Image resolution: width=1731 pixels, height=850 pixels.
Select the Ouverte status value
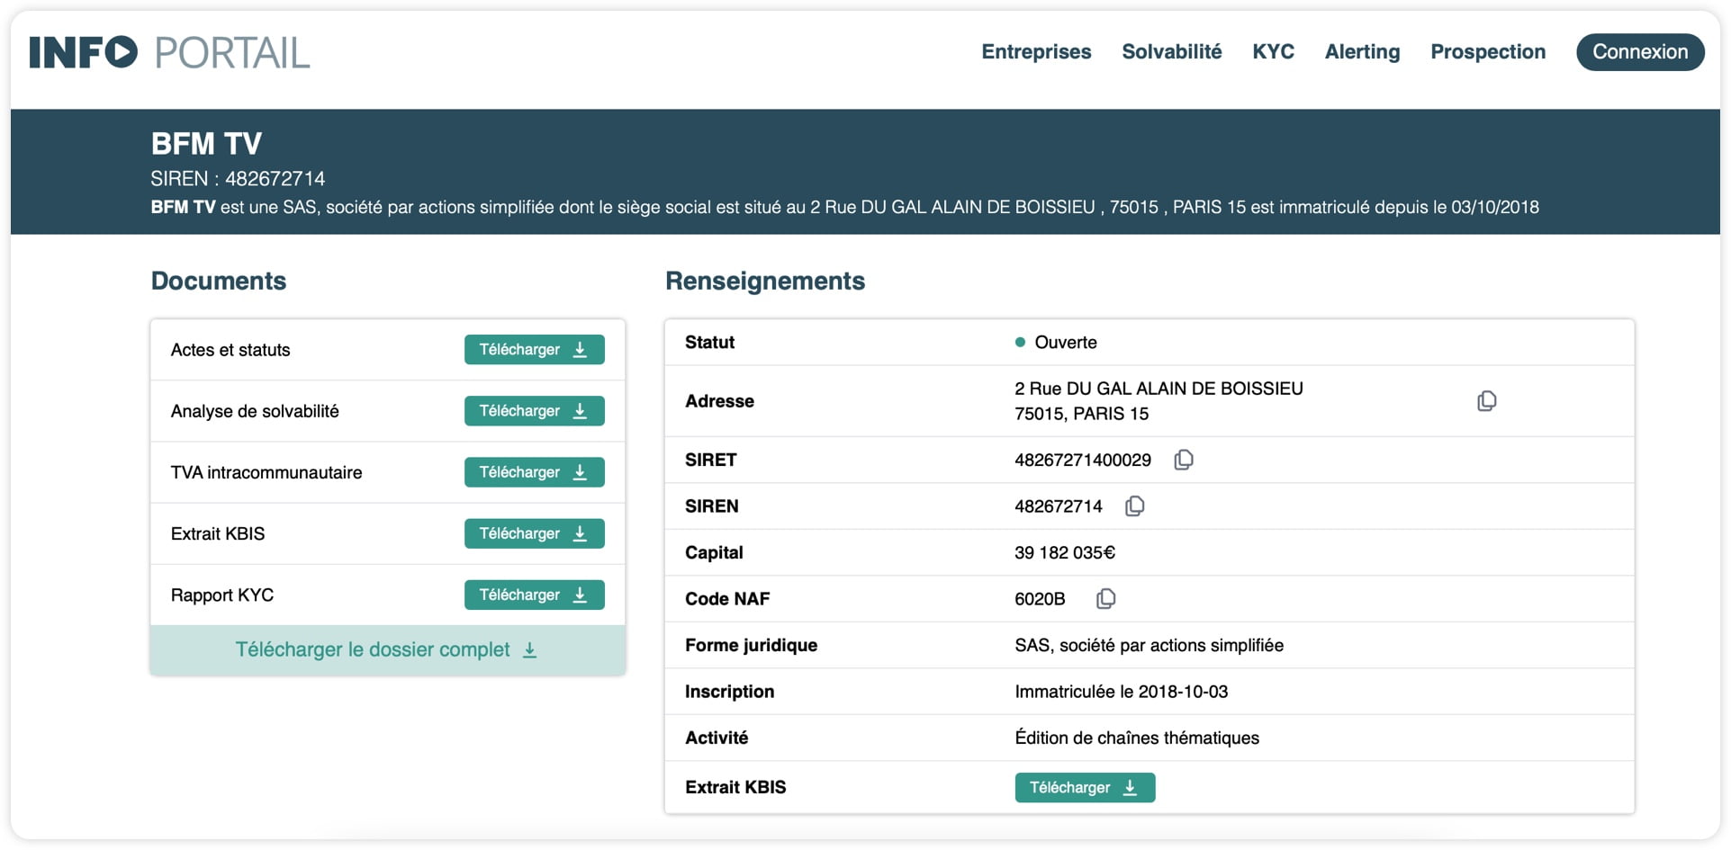(1065, 343)
